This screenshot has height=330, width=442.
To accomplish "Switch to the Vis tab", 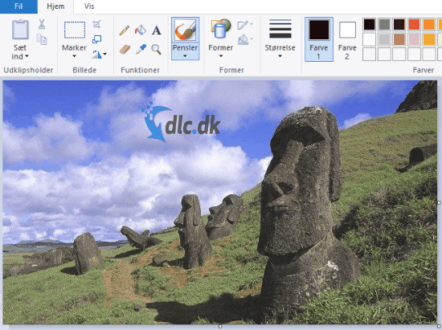I will pos(89,6).
